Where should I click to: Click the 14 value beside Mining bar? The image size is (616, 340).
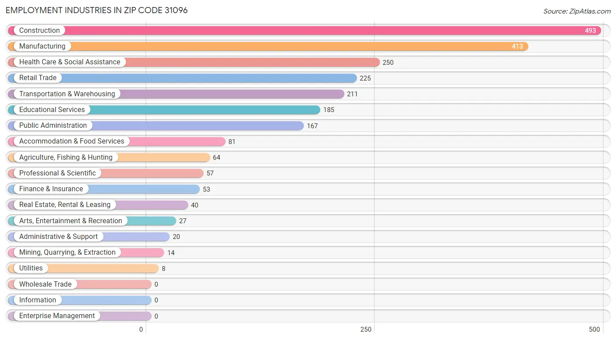pos(171,253)
